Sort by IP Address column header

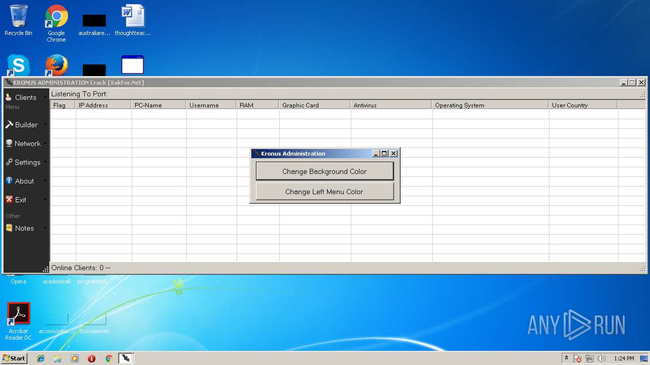click(104, 105)
